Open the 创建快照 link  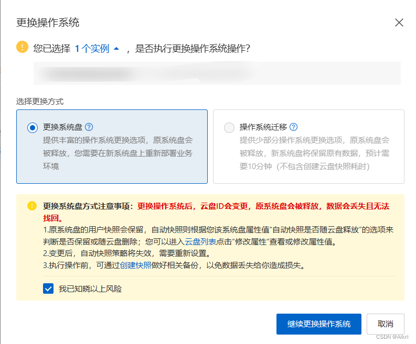pos(135,265)
